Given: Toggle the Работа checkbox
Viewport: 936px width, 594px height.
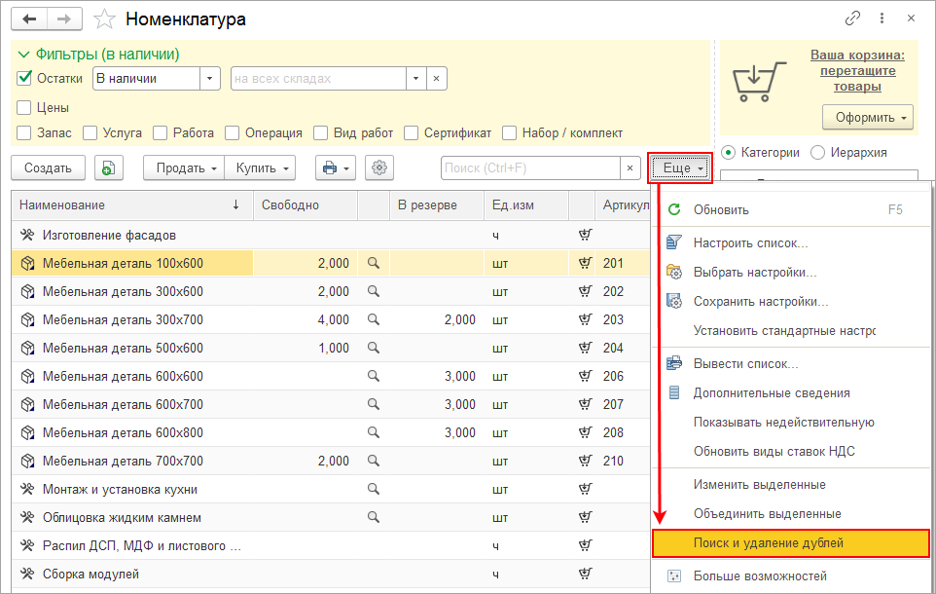Looking at the screenshot, I should click(x=160, y=132).
